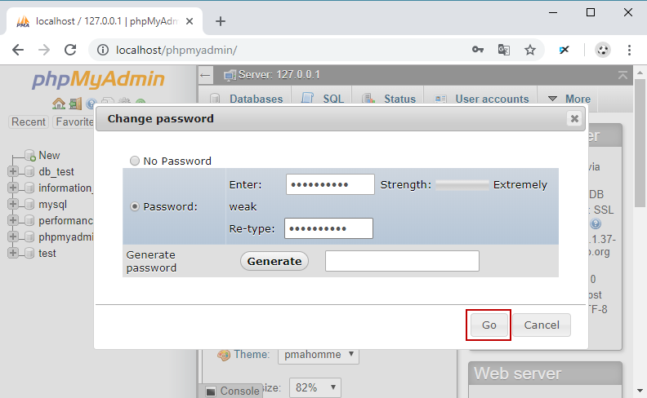This screenshot has width=647, height=398.
Task: Expand the performance_schema database node
Action: click(x=13, y=220)
